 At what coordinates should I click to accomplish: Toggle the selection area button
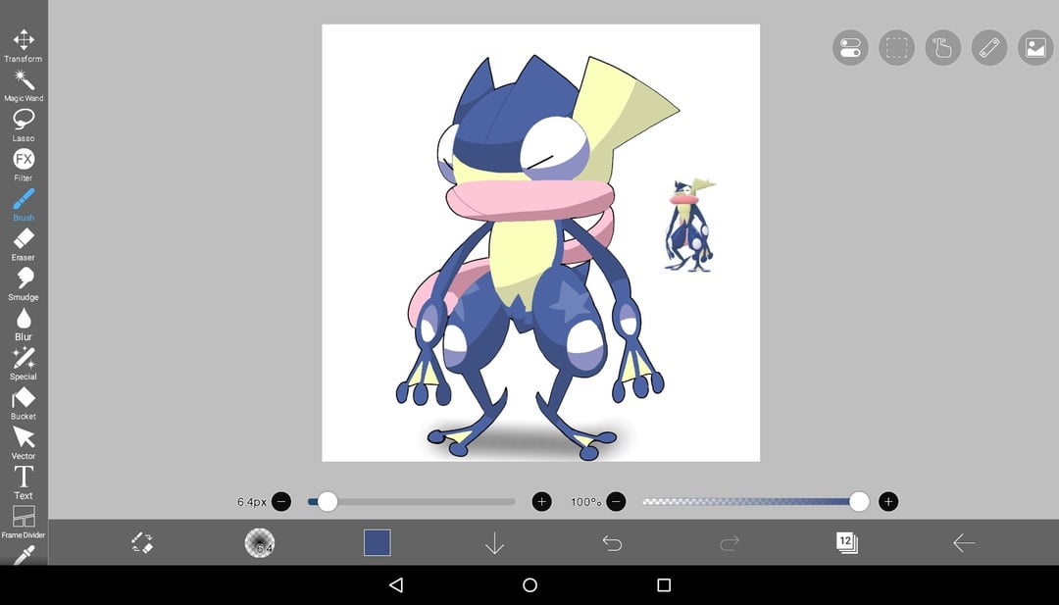point(896,48)
